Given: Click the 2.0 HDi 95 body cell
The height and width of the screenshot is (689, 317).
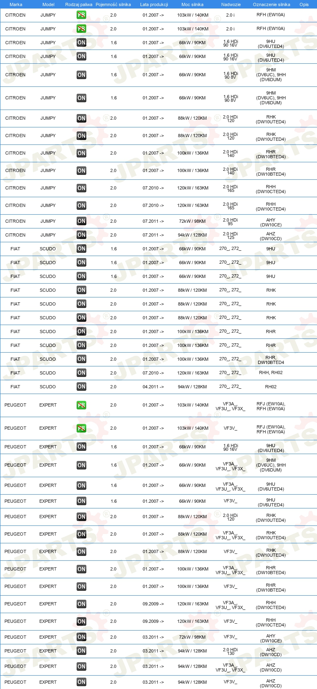Looking at the screenshot, I should coord(230,222).
